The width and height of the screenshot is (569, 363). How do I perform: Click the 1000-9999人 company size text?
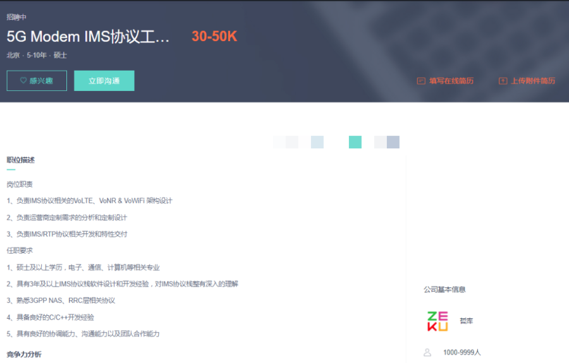click(462, 352)
